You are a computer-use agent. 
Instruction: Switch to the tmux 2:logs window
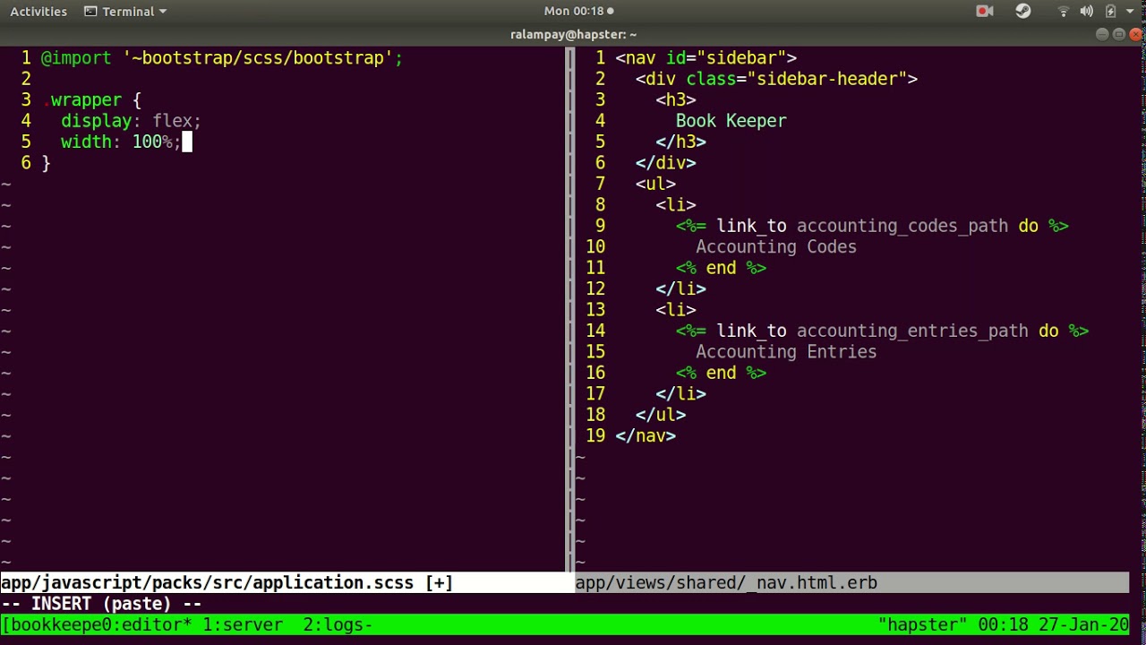pos(338,624)
